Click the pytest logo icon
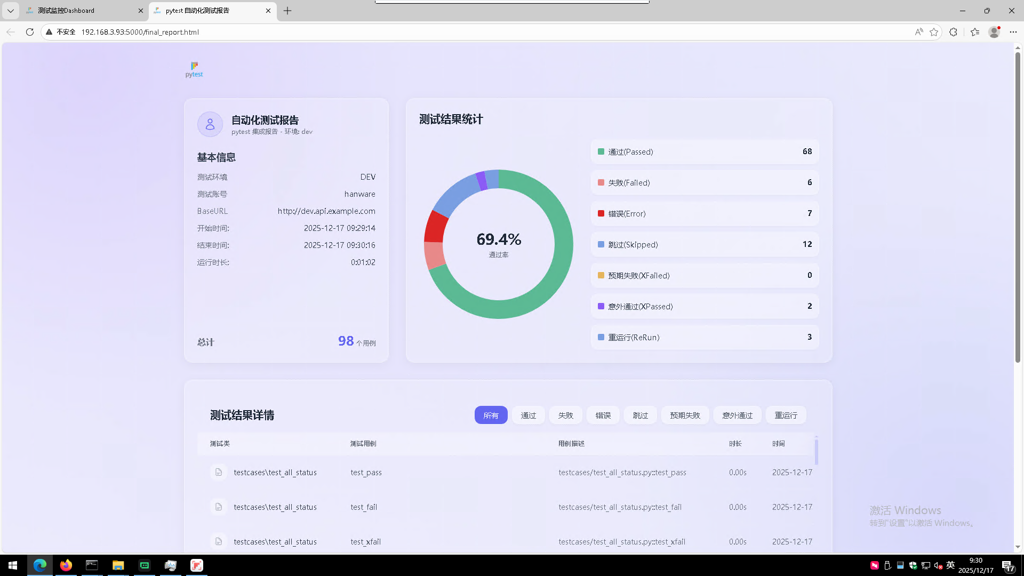Viewport: 1024px width, 576px height. (194, 70)
